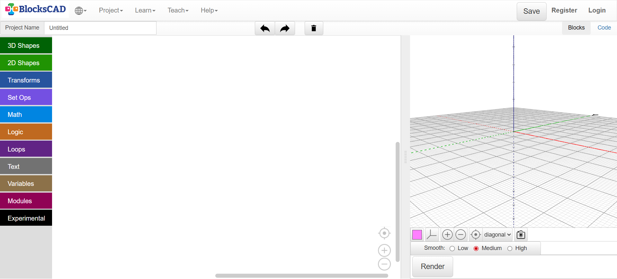Reset the 3D view with target icon

[476, 235]
